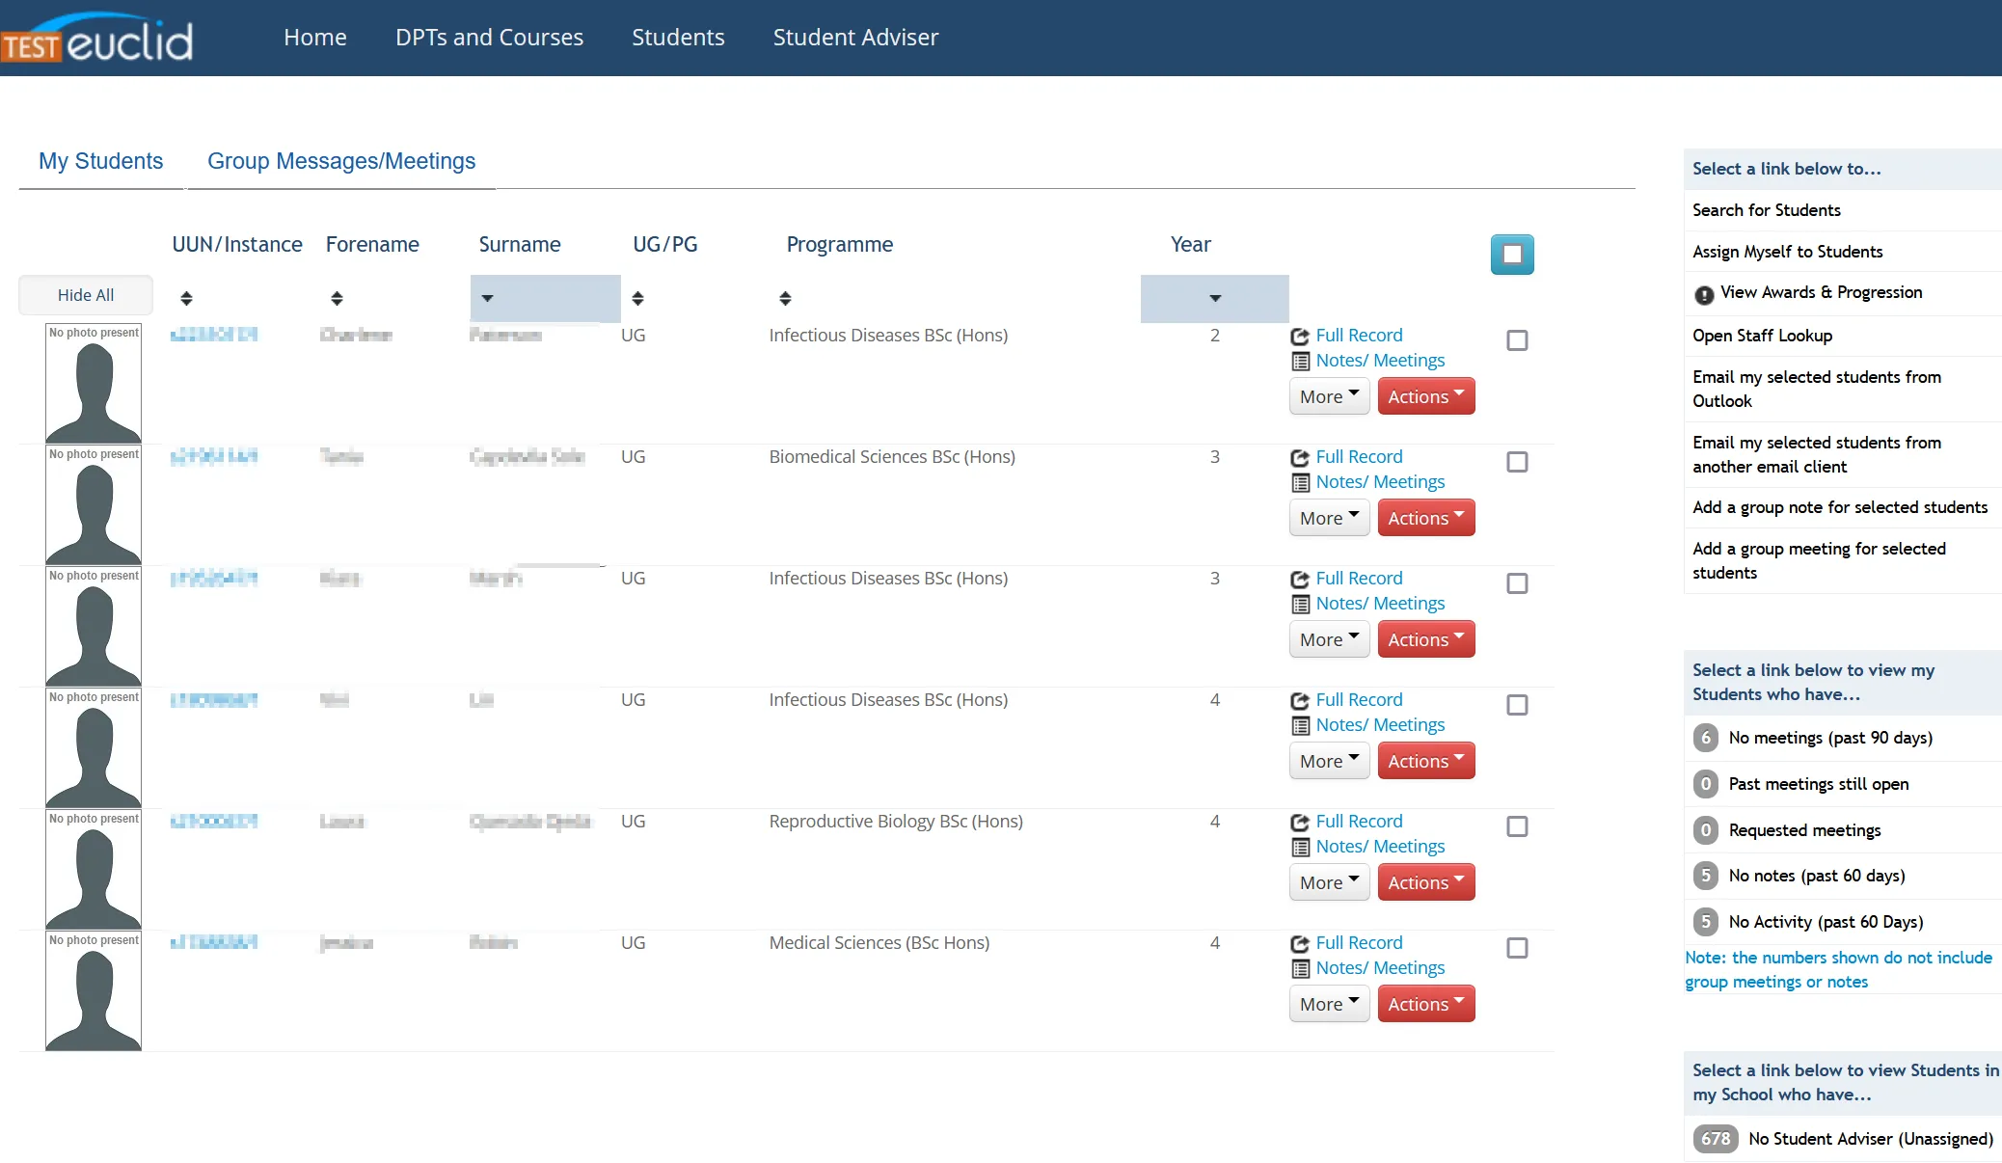Screen dimensions: 2002x1163
Task: Tick the checkbox for the Biomedical Sciences student
Action: pos(1517,462)
